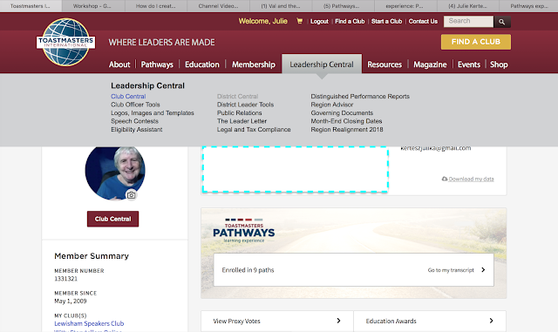
Task: Open Region Advisor link
Action: pyautogui.click(x=332, y=105)
